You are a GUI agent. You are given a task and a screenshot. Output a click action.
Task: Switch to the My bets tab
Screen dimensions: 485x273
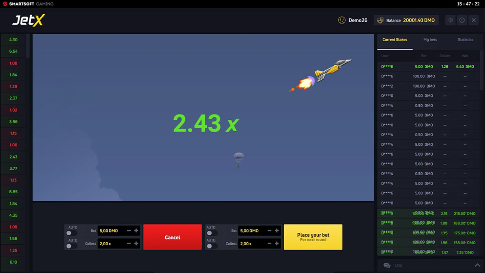coord(430,40)
